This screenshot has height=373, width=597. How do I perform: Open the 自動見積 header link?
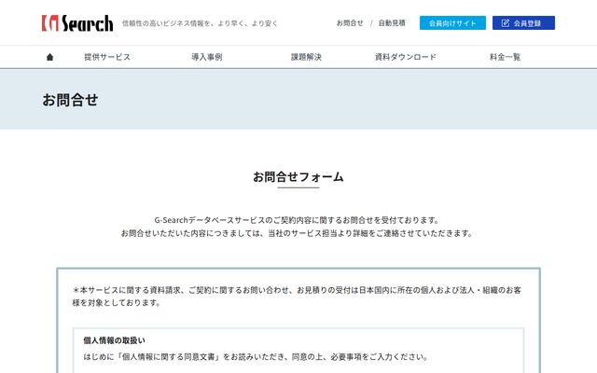click(392, 23)
